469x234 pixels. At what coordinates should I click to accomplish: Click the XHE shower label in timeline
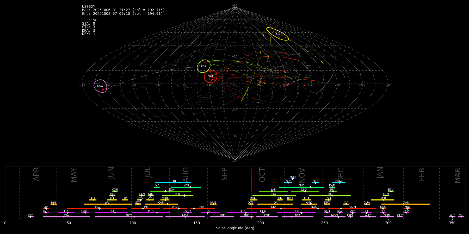click(x=452, y=216)
